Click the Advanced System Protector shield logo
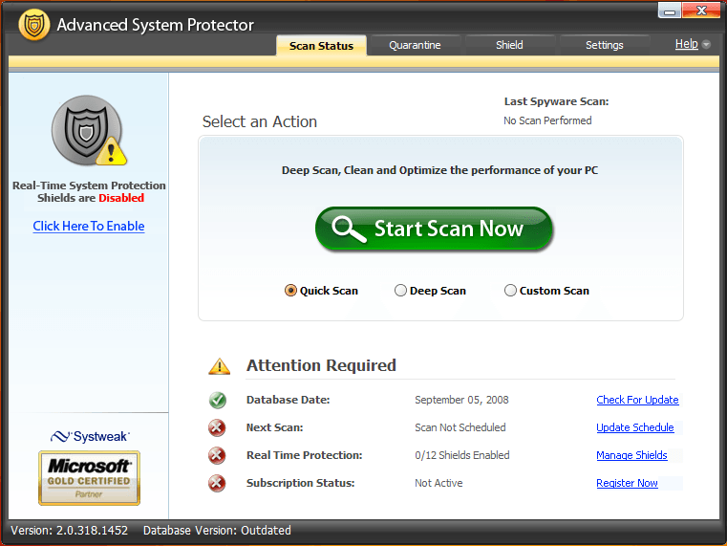727x546 pixels. [x=33, y=25]
